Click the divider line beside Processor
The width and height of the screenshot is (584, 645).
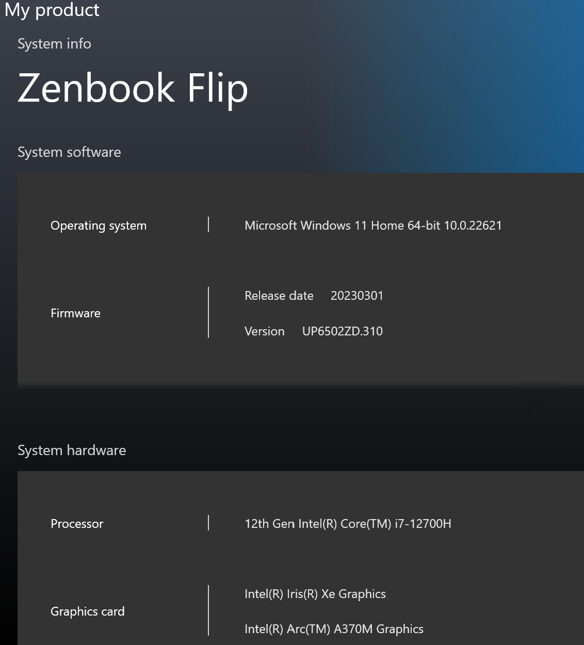point(208,523)
